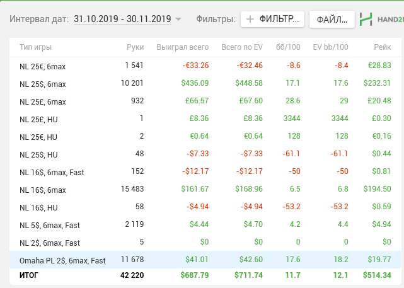Viewport: 404px width, 288px height.
Task: Select date range 31.10.2019 - 30.11.2019
Action: [122, 19]
